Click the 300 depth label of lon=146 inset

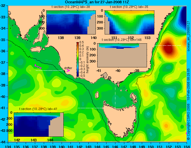(93, 61)
